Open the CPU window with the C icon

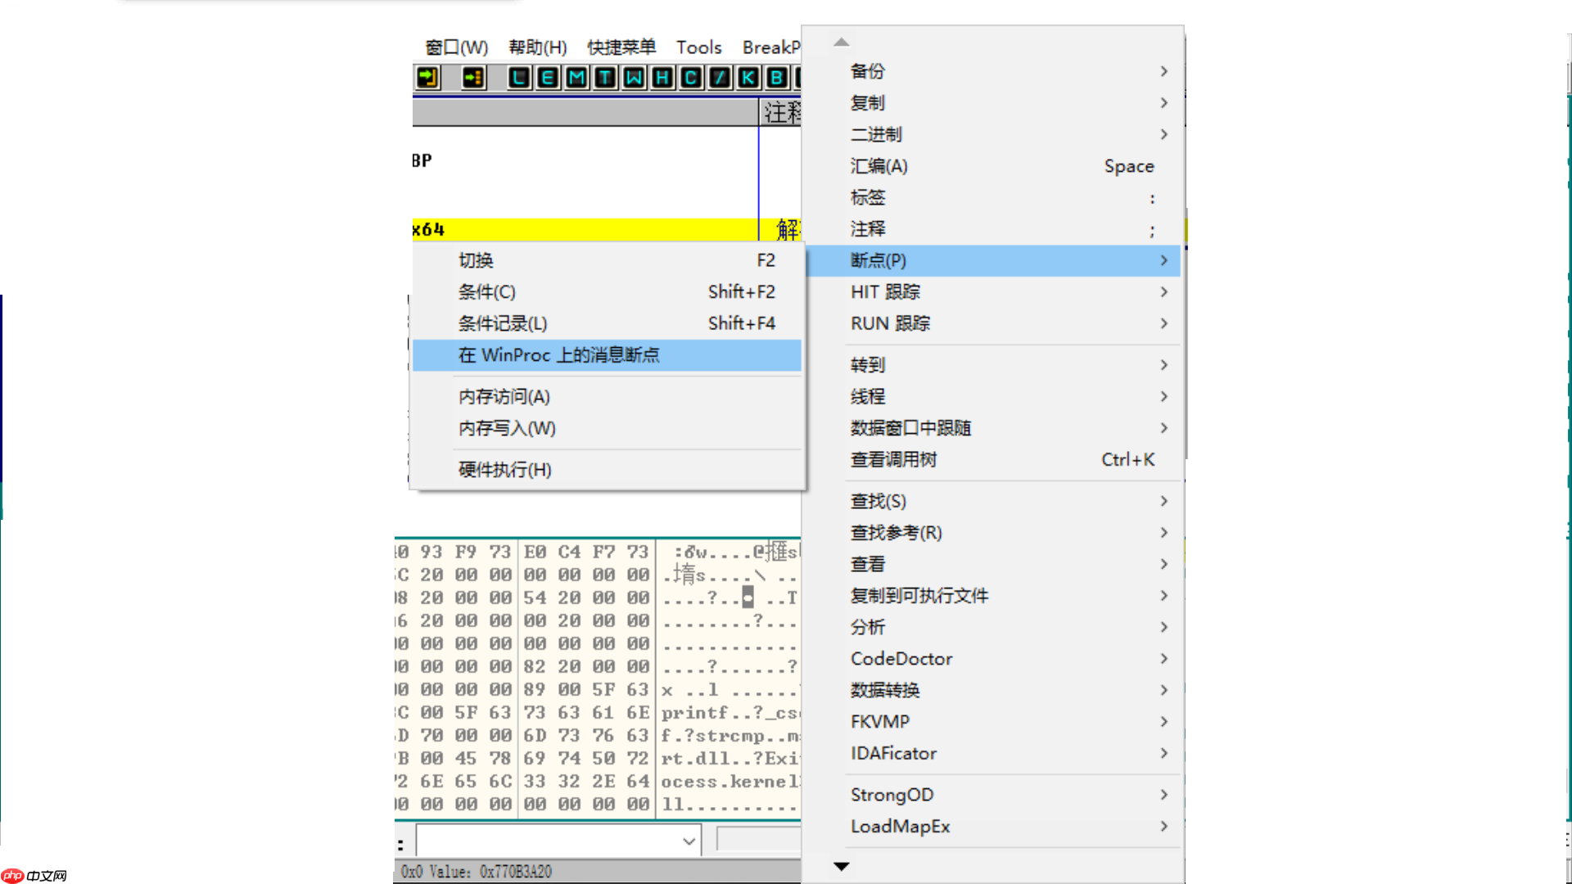(x=690, y=77)
